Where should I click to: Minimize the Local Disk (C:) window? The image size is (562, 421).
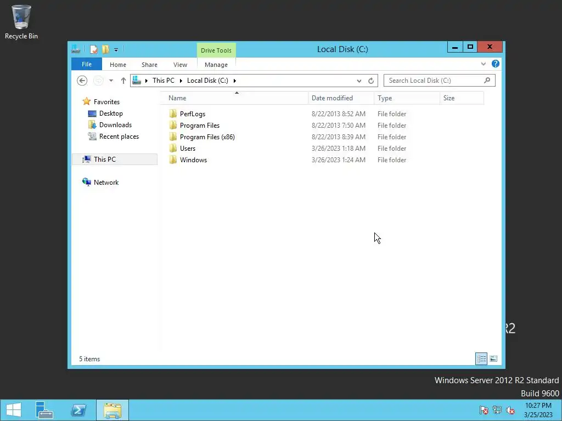point(455,47)
